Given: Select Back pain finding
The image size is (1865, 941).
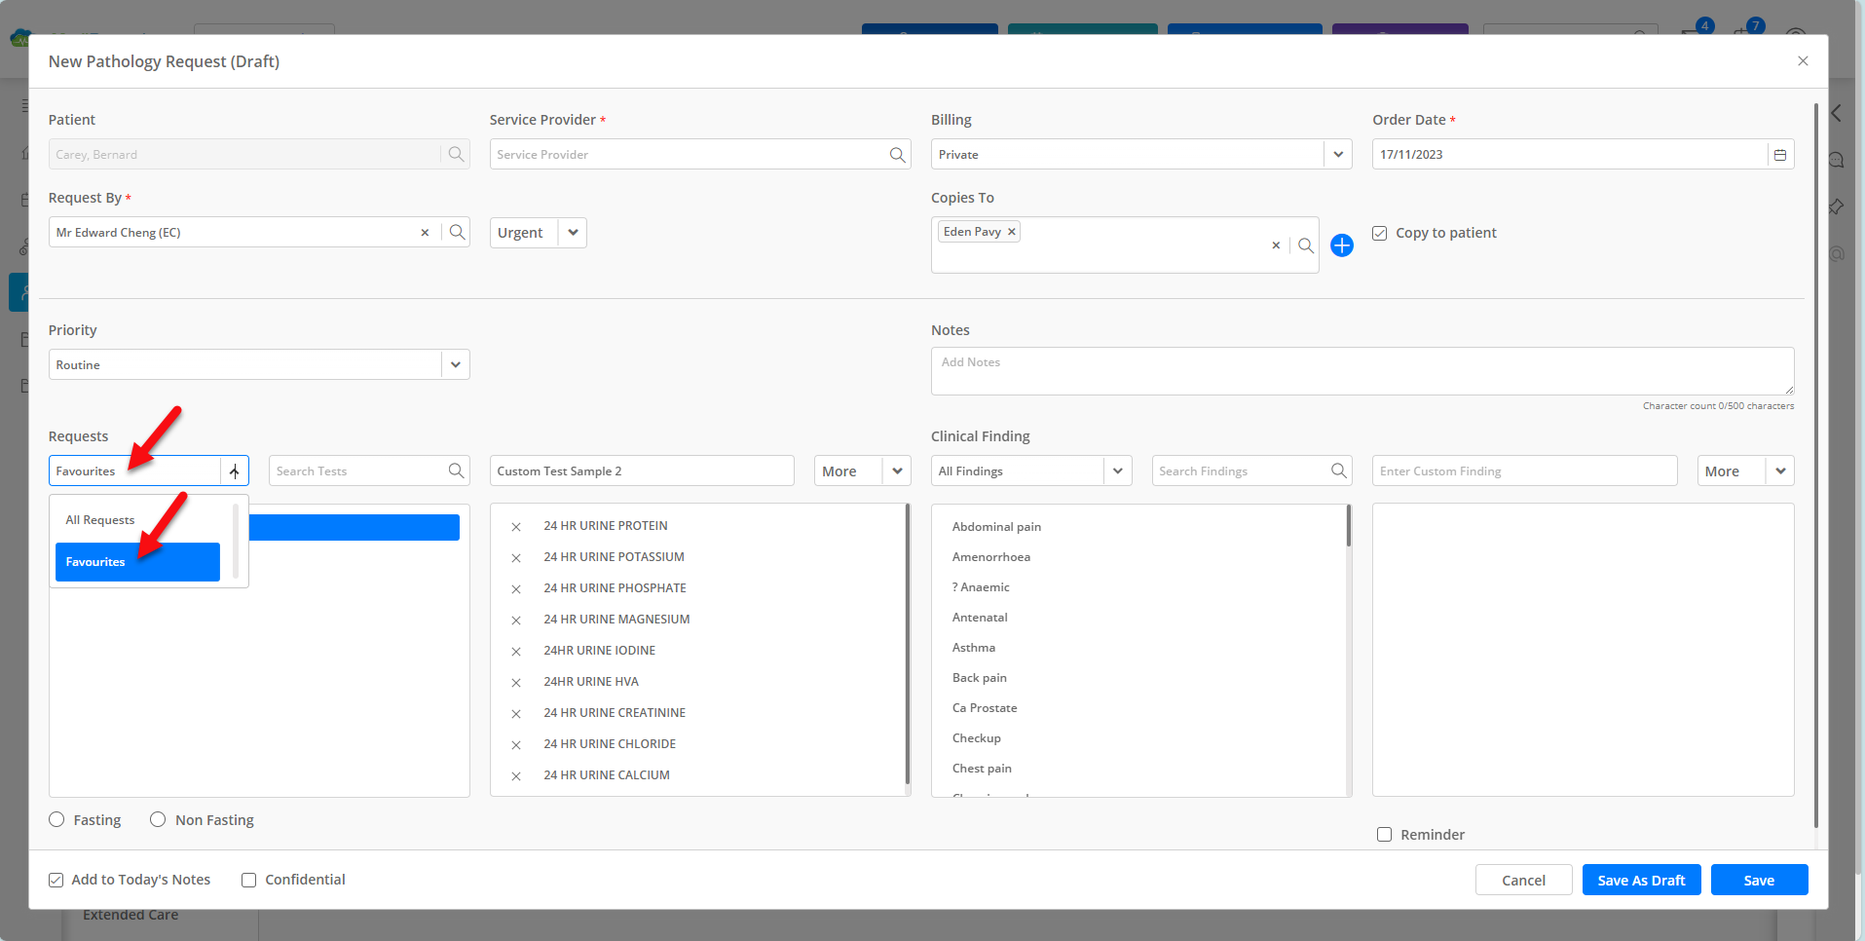Looking at the screenshot, I should click(980, 678).
